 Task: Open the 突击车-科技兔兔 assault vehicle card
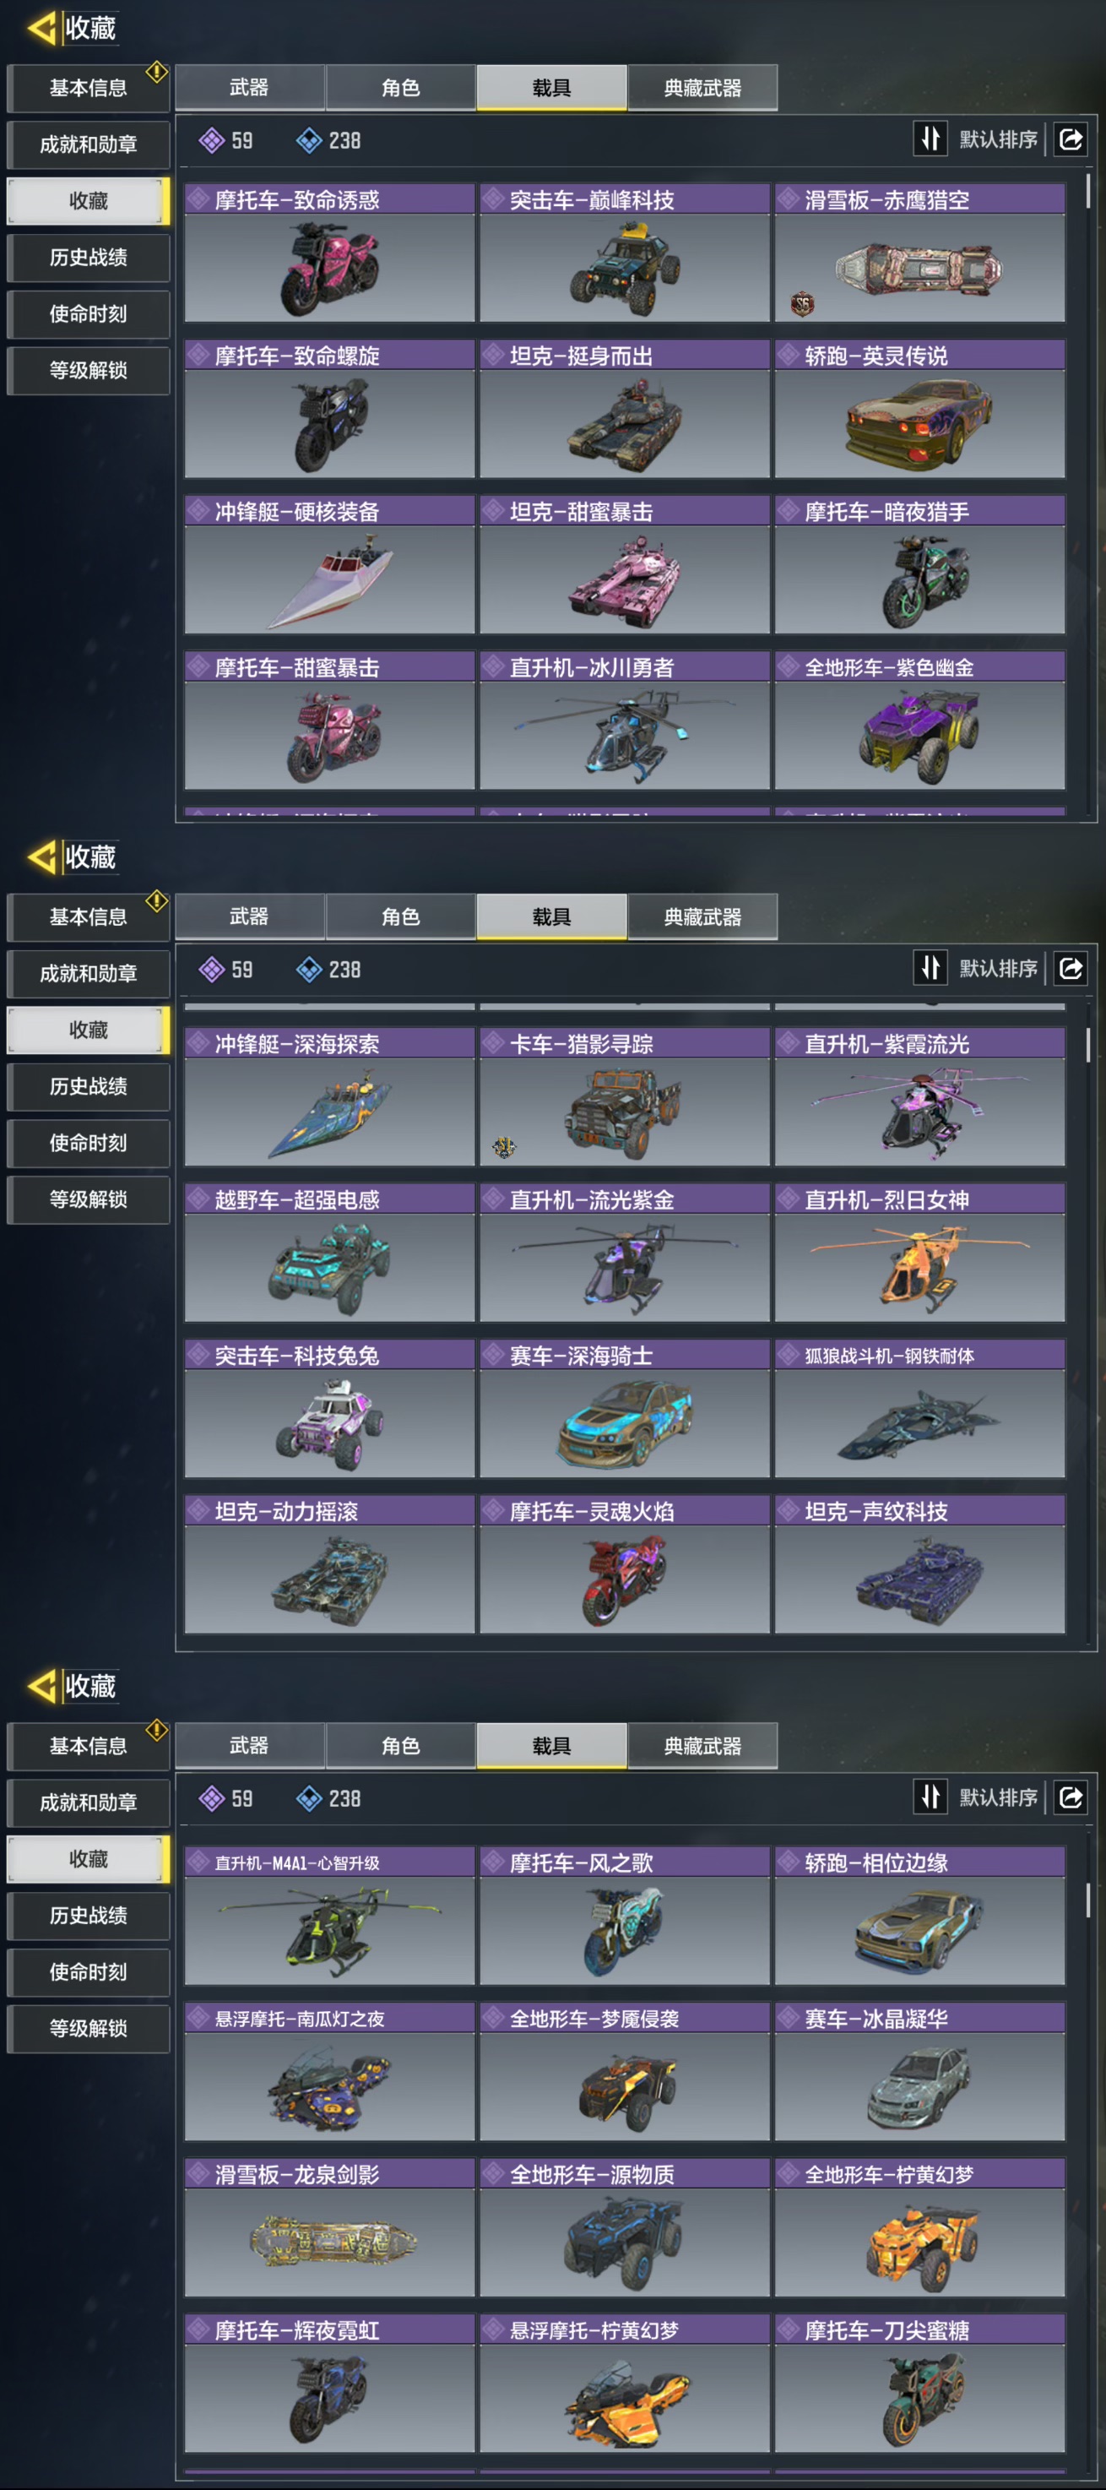point(329,1408)
